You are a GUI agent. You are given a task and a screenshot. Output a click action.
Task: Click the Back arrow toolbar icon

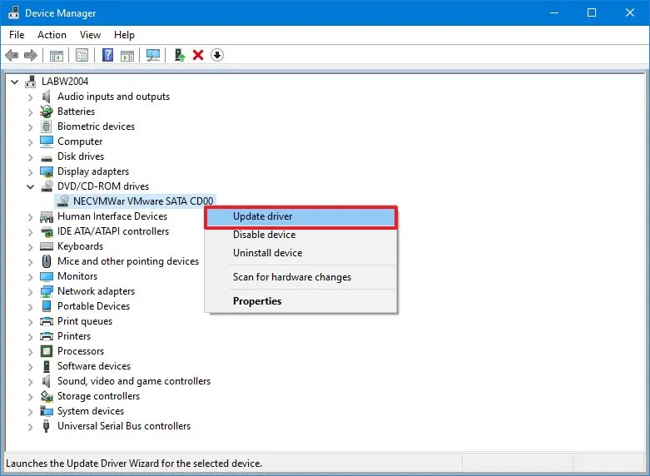tap(12, 55)
